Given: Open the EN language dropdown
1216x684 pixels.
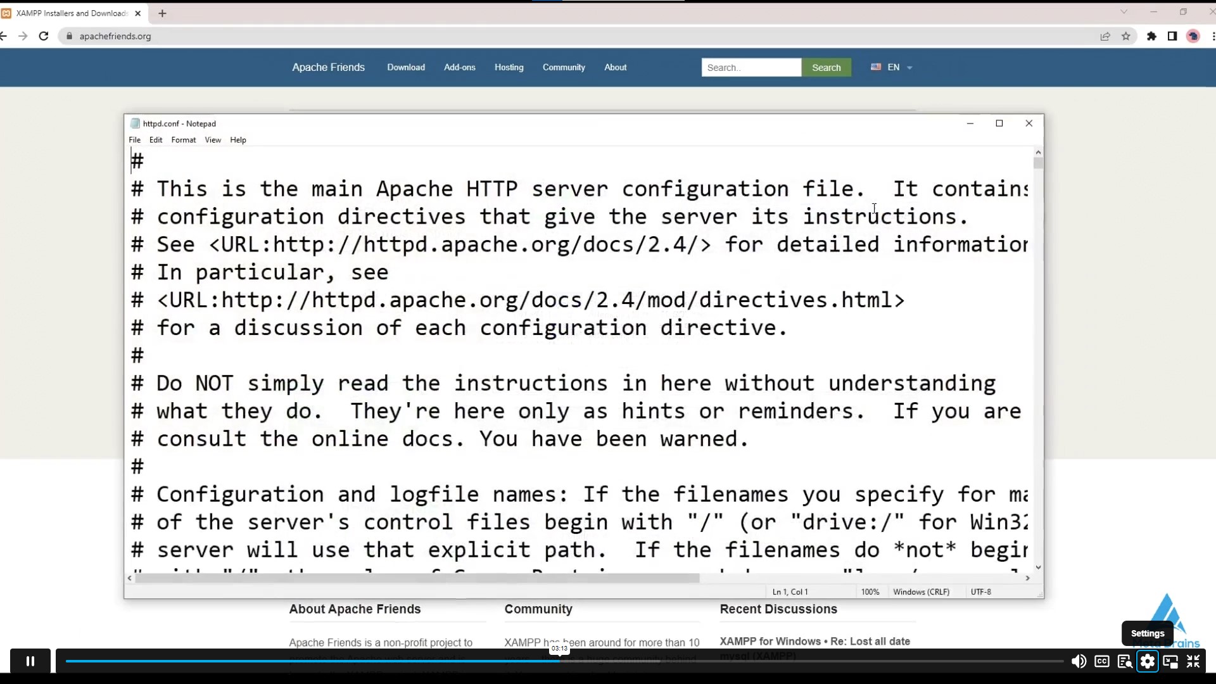Looking at the screenshot, I should [892, 67].
